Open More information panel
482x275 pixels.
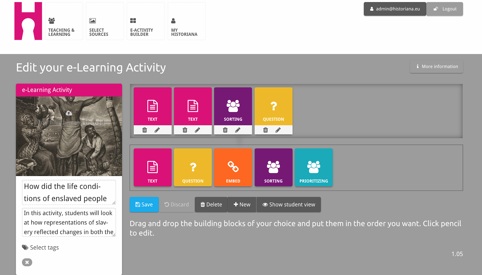coord(437,67)
